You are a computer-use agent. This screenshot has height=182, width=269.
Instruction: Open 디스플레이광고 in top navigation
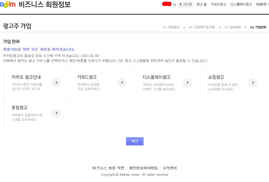(241, 4)
